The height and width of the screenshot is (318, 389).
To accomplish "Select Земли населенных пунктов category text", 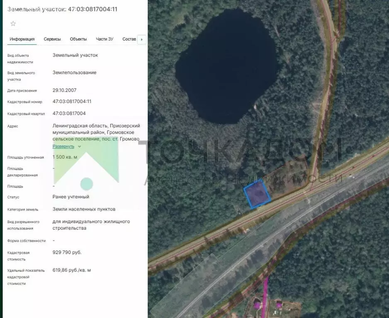I will [84, 209].
